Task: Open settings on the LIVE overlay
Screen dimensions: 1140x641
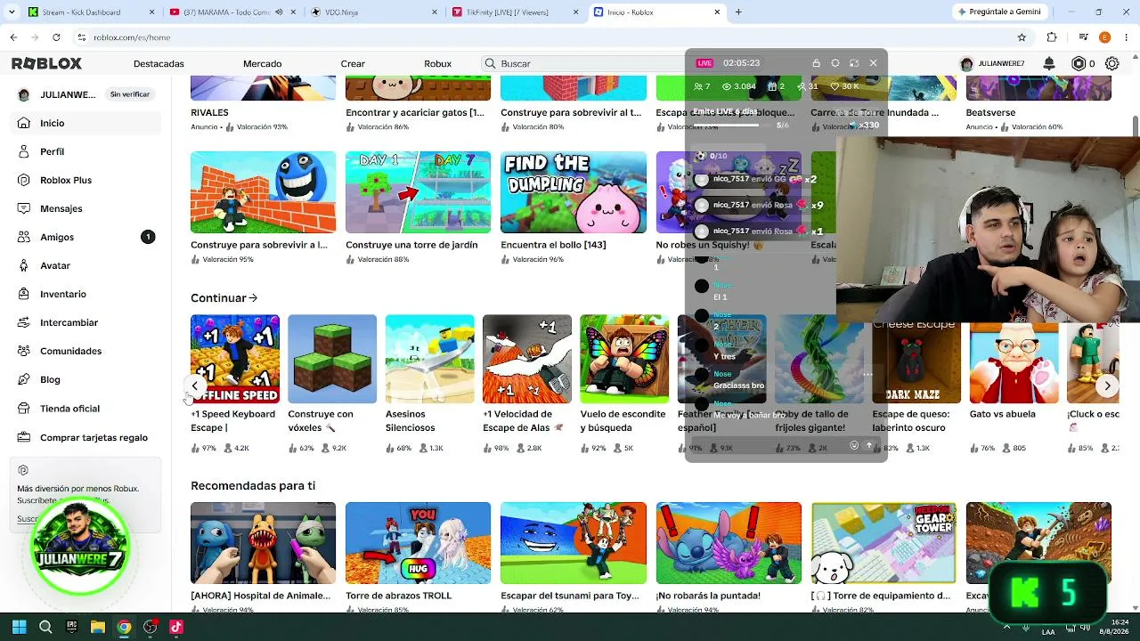Action: [x=835, y=63]
